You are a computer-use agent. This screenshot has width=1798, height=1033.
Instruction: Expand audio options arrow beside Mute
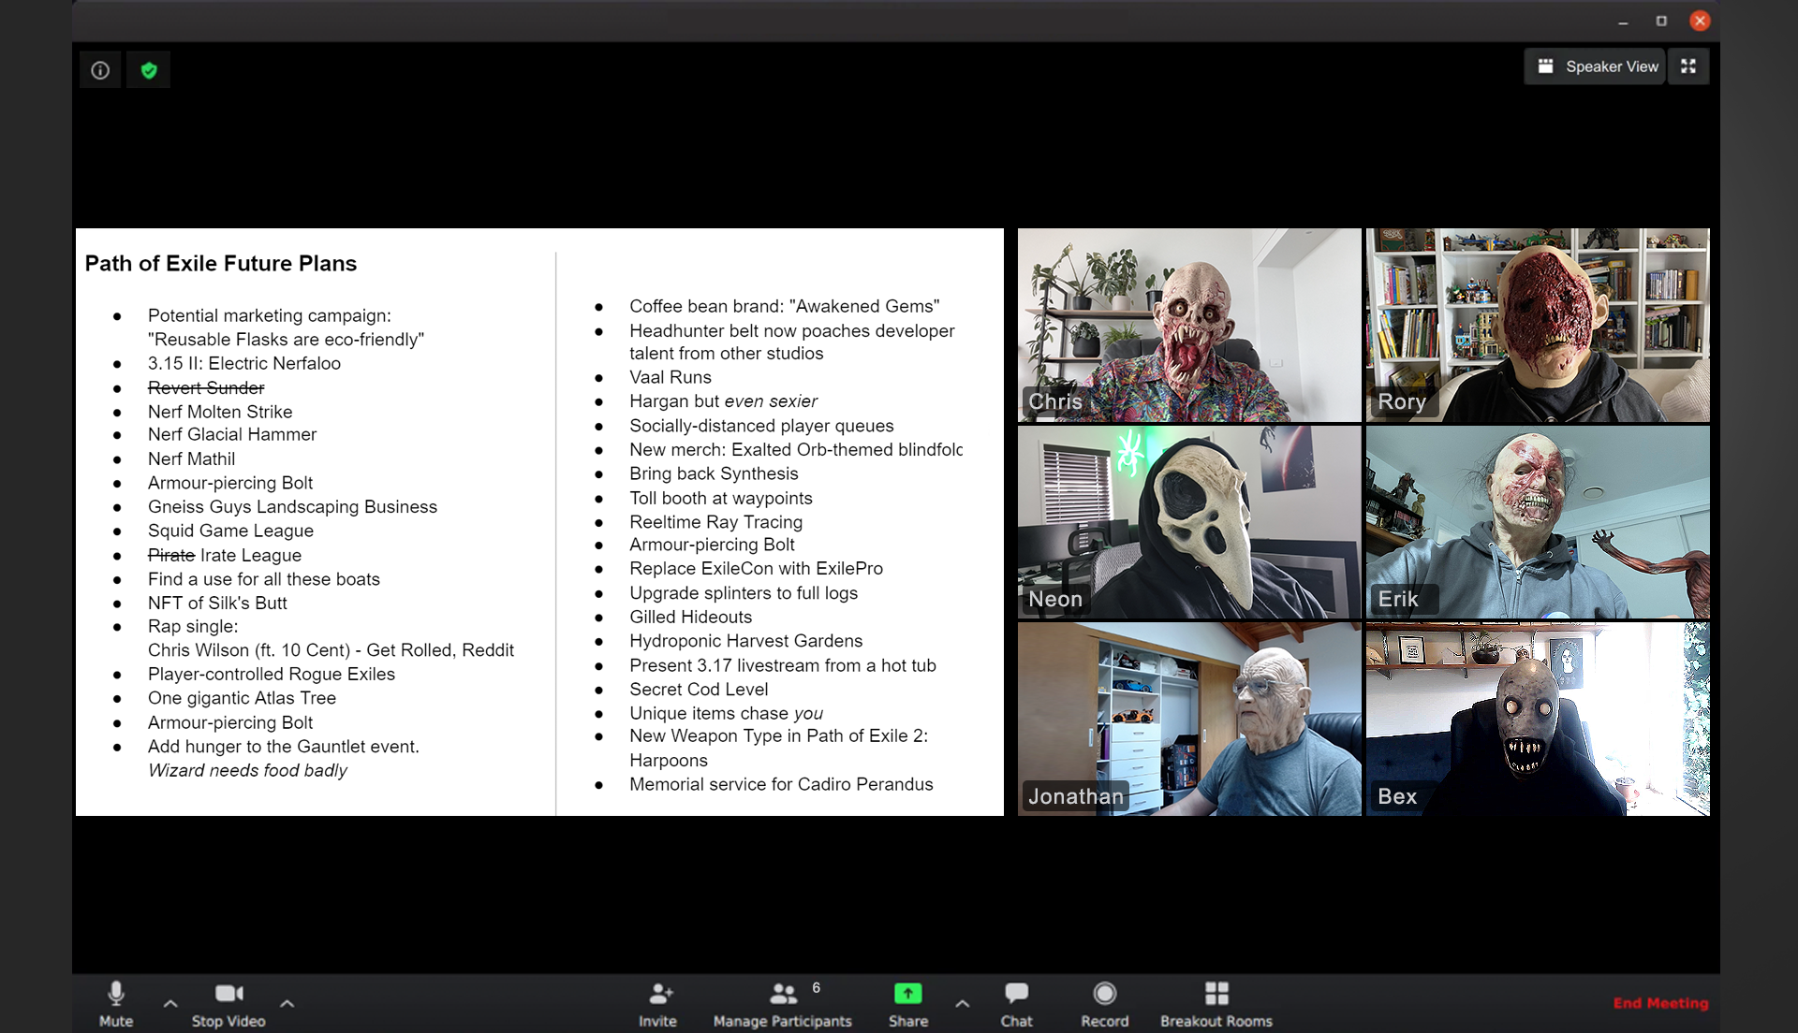tap(169, 1004)
